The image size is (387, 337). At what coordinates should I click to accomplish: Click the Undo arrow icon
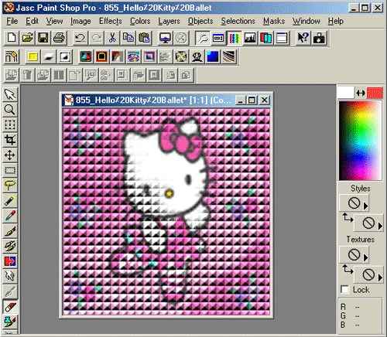pos(80,38)
